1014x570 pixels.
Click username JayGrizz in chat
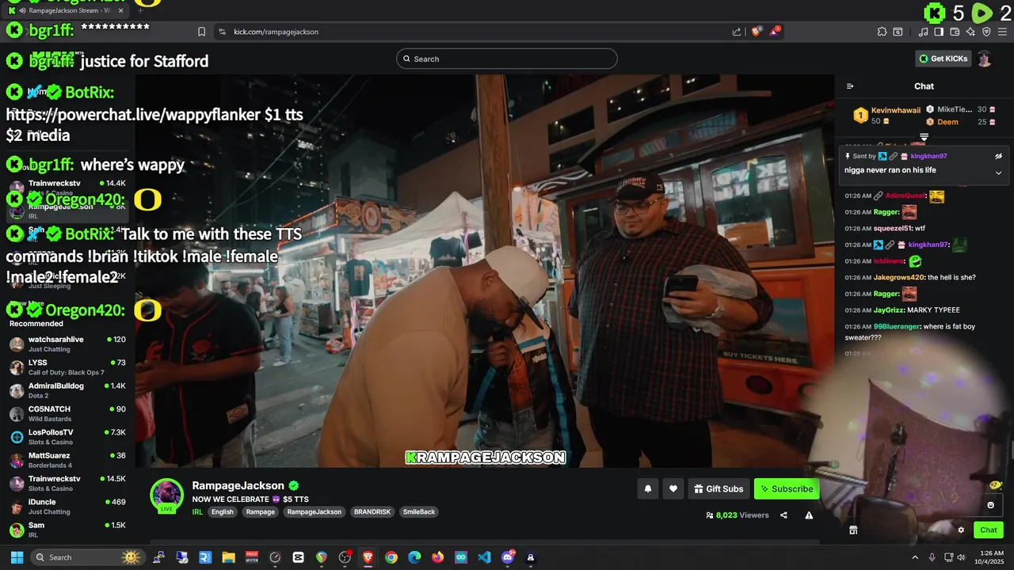888,310
